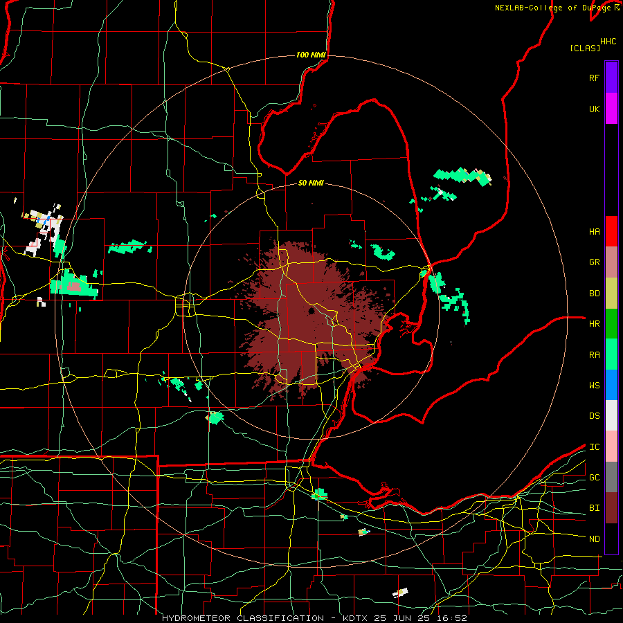Screen dimensions: 623x623
Task: Click the 'RA' legend label
Action: (594, 355)
